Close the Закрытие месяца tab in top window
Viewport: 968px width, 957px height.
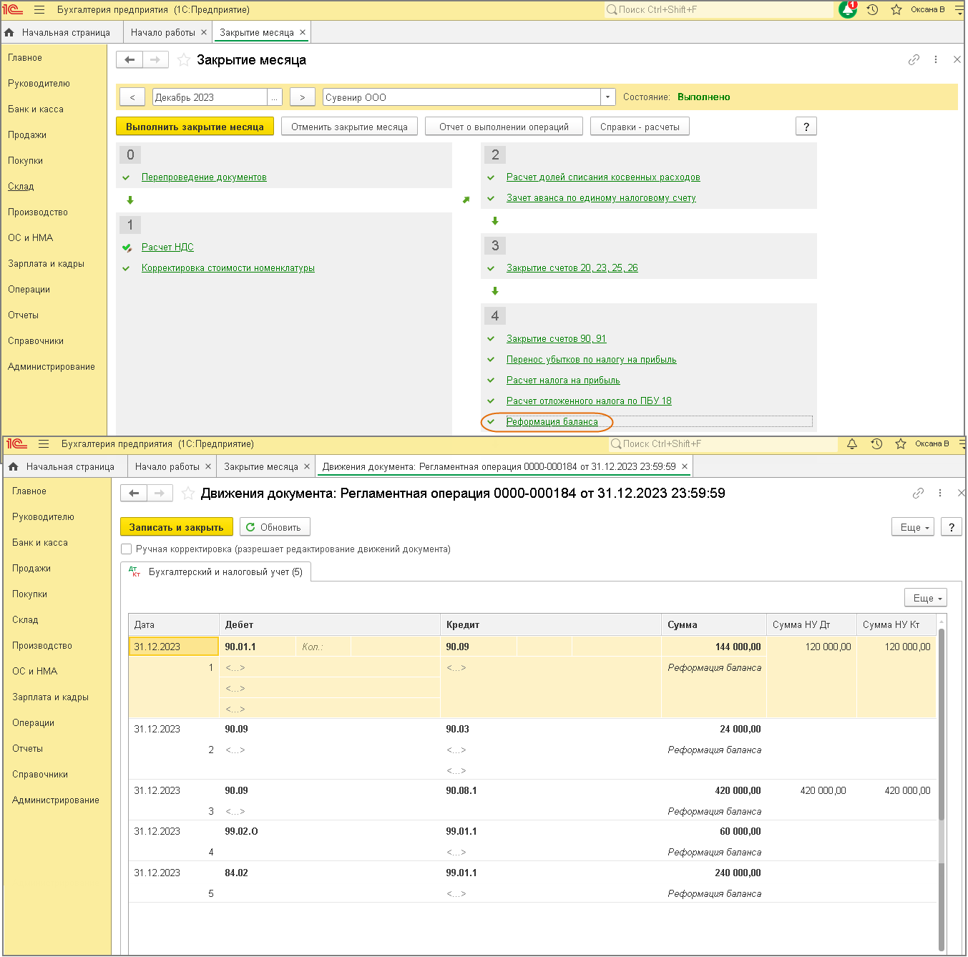pyautogui.click(x=303, y=33)
